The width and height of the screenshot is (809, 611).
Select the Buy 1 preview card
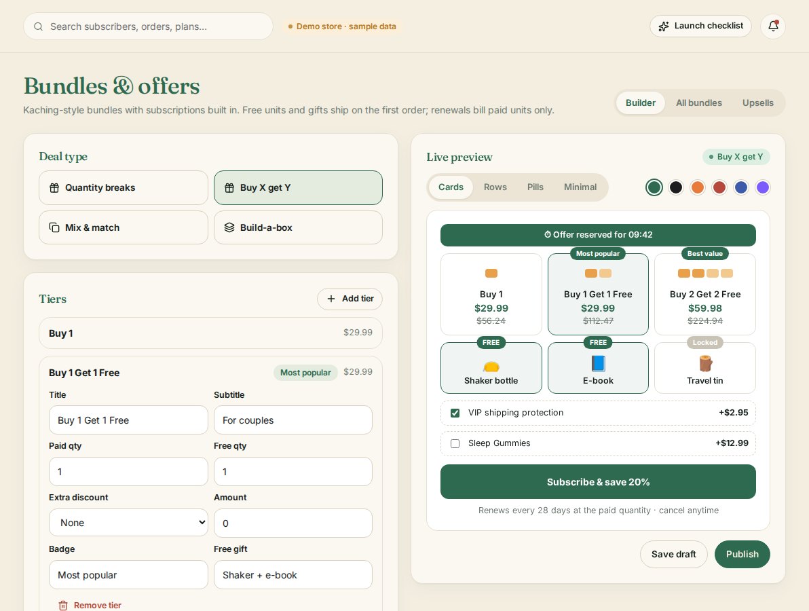click(491, 294)
